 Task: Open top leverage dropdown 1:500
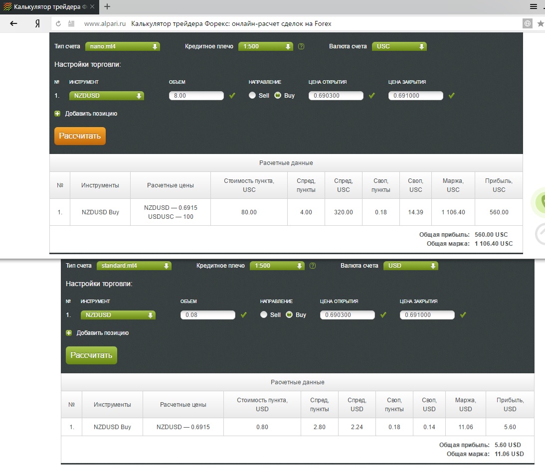point(266,46)
